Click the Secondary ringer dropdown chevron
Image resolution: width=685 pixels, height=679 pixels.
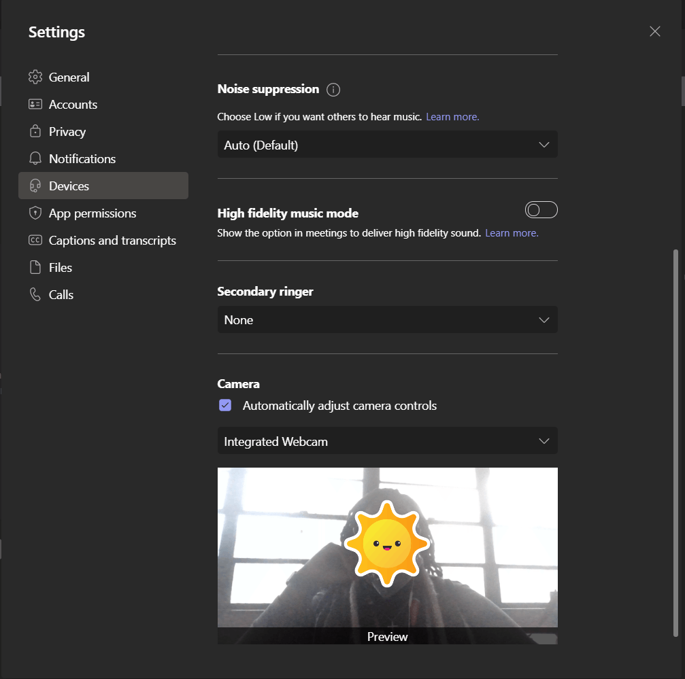tap(544, 319)
